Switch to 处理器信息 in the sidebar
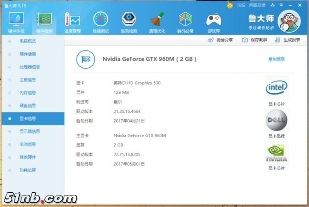Image resolution: width=309 pixels, height=207 pixels. (x=30, y=67)
